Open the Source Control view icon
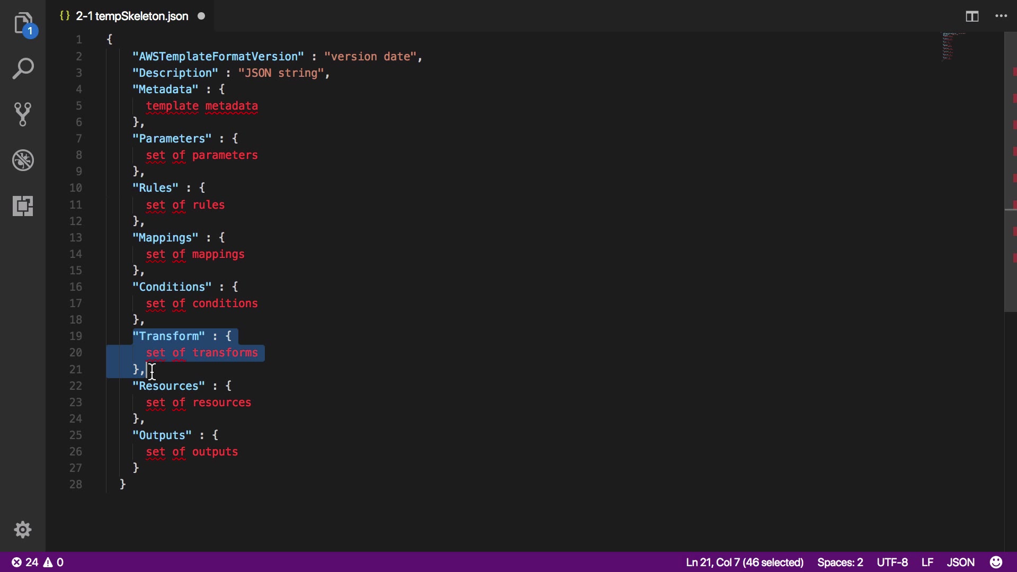Screen dimensions: 1017x572 [23, 114]
